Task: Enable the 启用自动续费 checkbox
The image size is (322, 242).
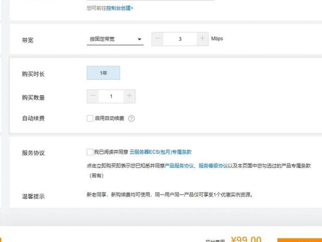Action: click(90, 118)
